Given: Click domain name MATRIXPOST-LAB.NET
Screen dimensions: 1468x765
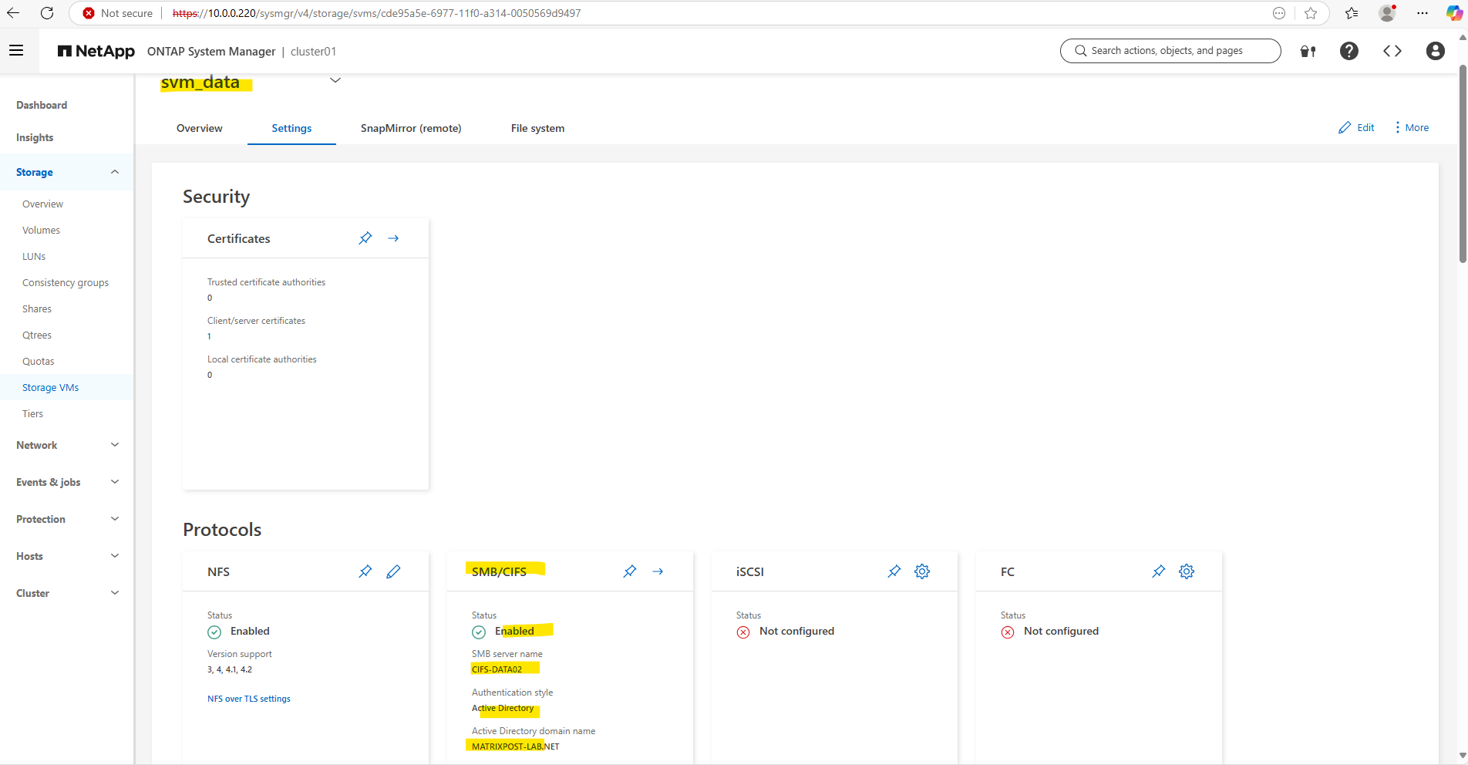Looking at the screenshot, I should (x=516, y=746).
